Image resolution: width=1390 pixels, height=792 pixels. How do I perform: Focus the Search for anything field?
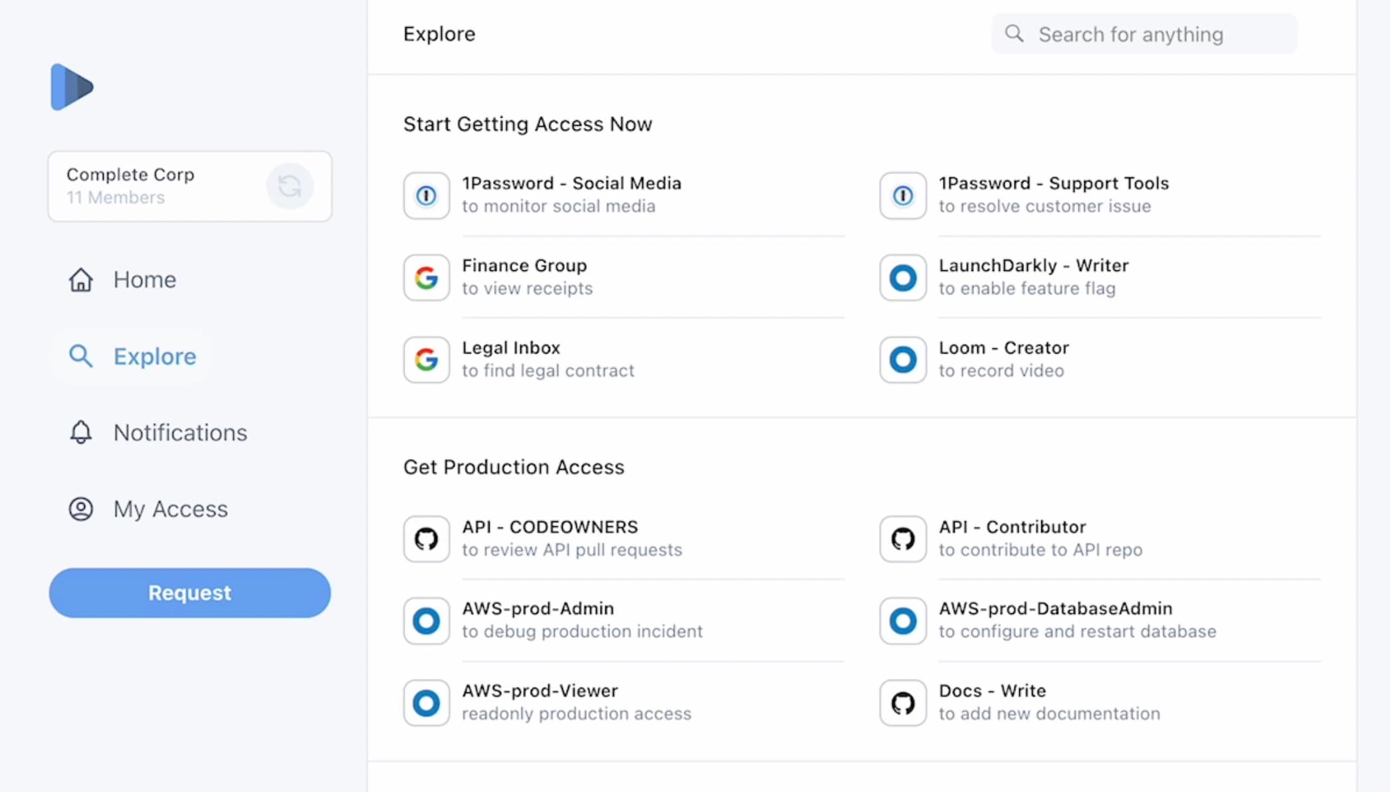[1144, 34]
